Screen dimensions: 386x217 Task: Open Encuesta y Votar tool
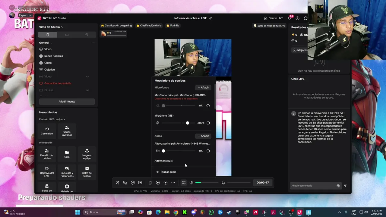click(67, 171)
